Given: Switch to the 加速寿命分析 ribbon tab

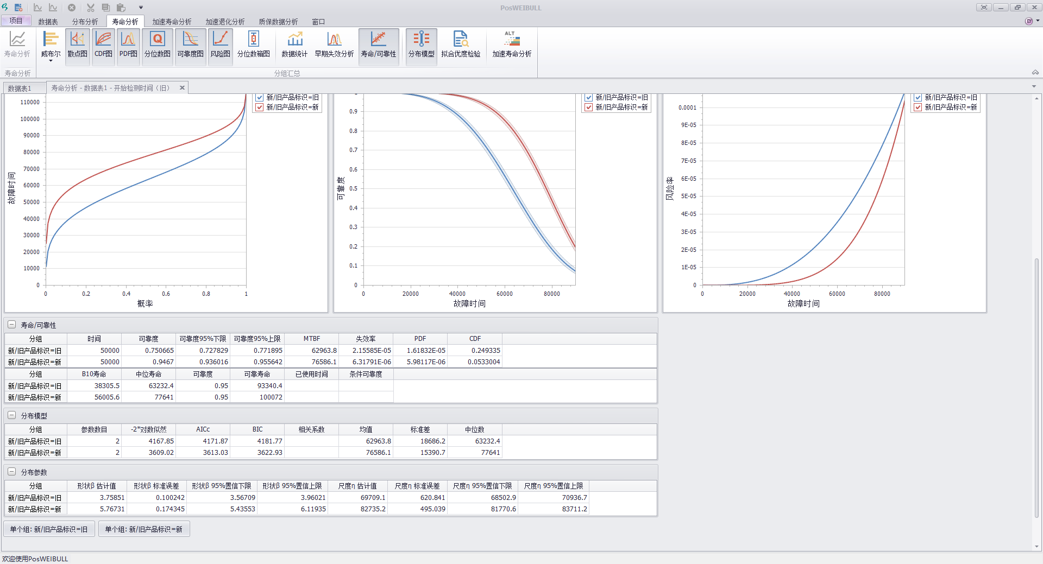Looking at the screenshot, I should (172, 22).
